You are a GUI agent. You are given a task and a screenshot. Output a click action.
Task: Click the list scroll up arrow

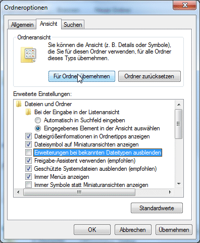point(179,105)
